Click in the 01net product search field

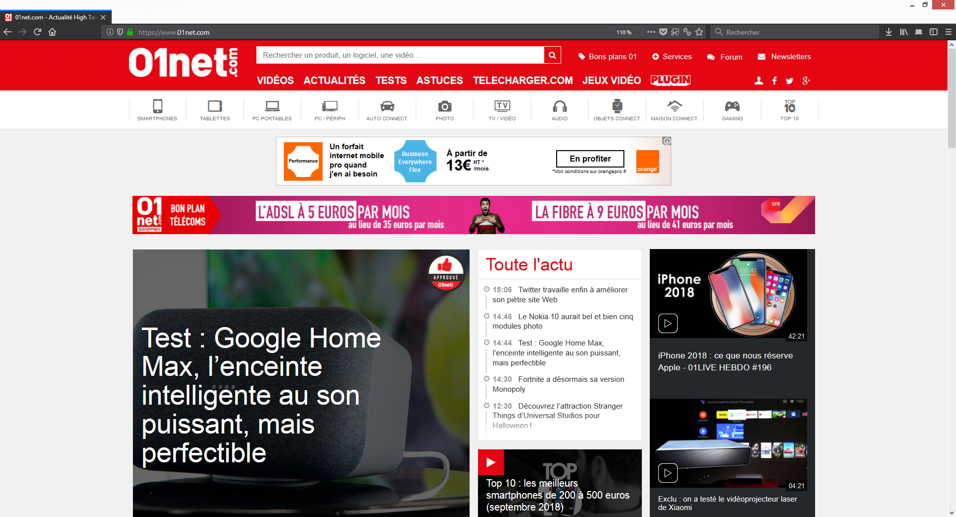(400, 55)
